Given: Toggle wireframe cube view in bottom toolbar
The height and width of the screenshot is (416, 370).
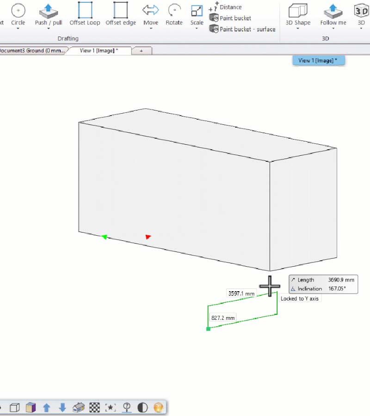Looking at the screenshot, I should pos(15,407).
